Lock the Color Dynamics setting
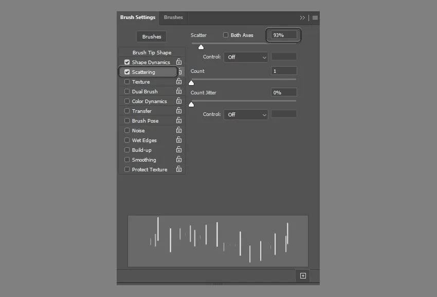Screen dimensions: 437x297 pos(179,101)
